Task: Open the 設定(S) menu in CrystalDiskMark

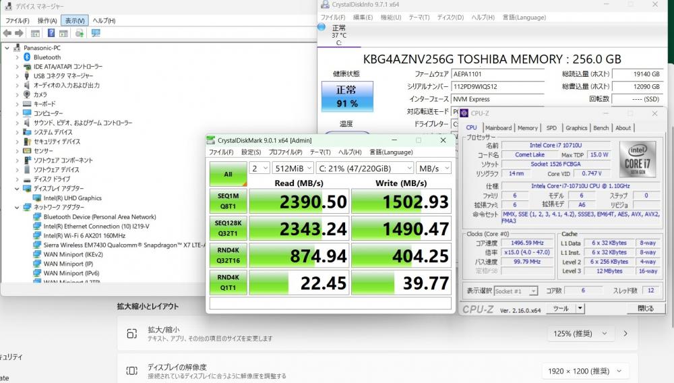Action: 251,152
